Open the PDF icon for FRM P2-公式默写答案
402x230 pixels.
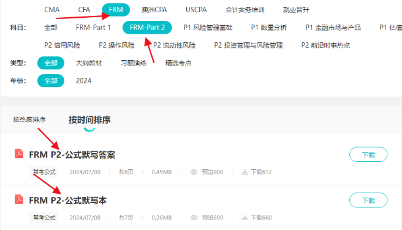coord(19,154)
